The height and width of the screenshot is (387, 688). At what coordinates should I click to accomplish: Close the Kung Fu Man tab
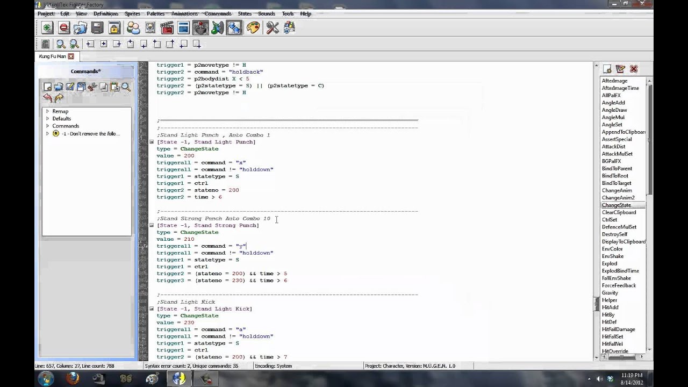(71, 56)
